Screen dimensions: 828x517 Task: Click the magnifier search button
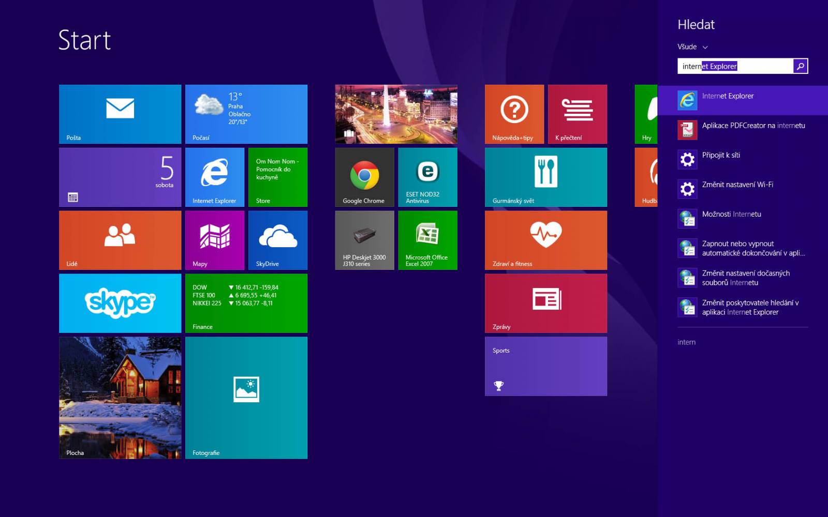(801, 66)
